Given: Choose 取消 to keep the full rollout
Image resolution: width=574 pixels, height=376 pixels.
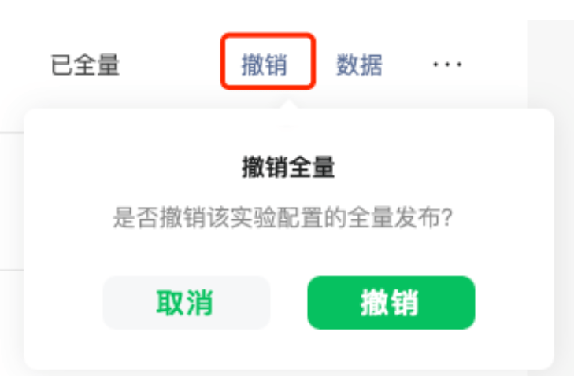Looking at the screenshot, I should point(187,303).
